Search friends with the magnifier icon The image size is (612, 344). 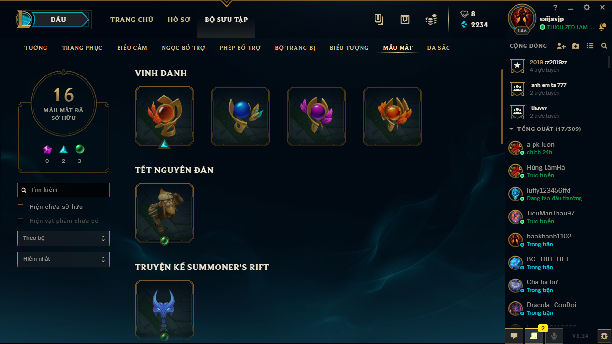pos(604,46)
